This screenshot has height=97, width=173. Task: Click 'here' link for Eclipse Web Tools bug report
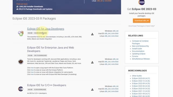[32, 68]
